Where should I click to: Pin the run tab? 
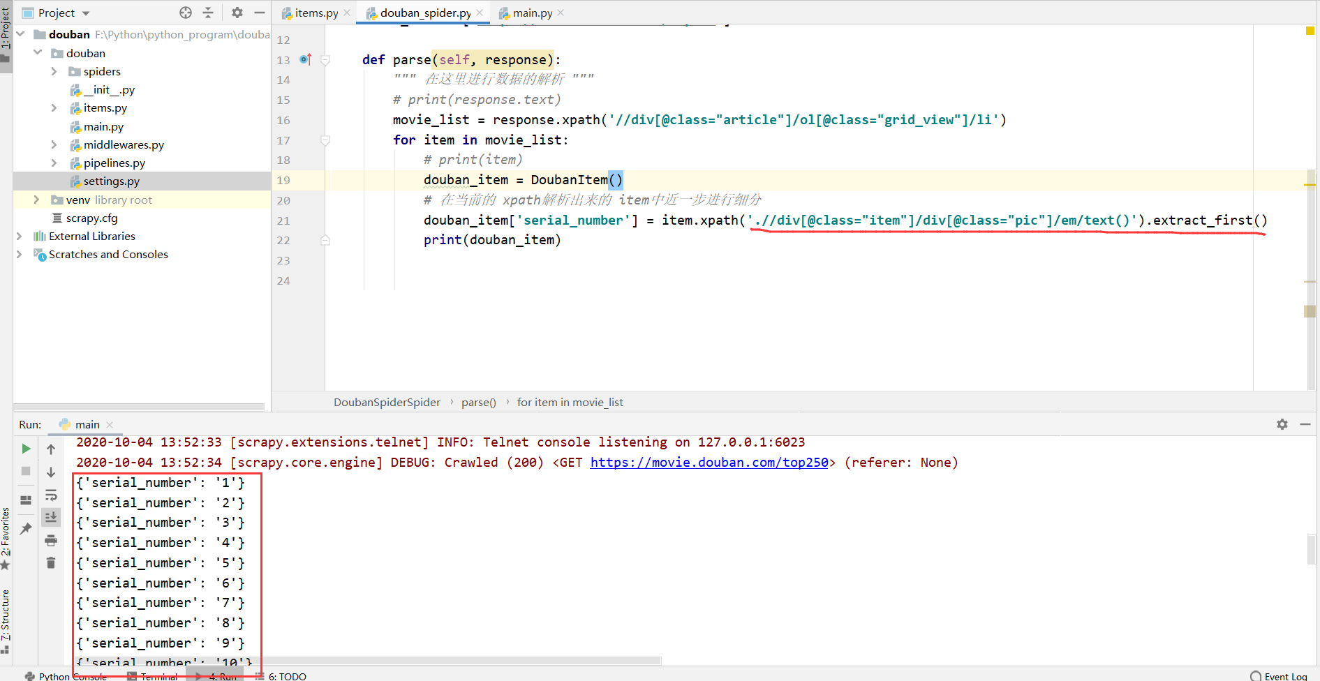26,529
